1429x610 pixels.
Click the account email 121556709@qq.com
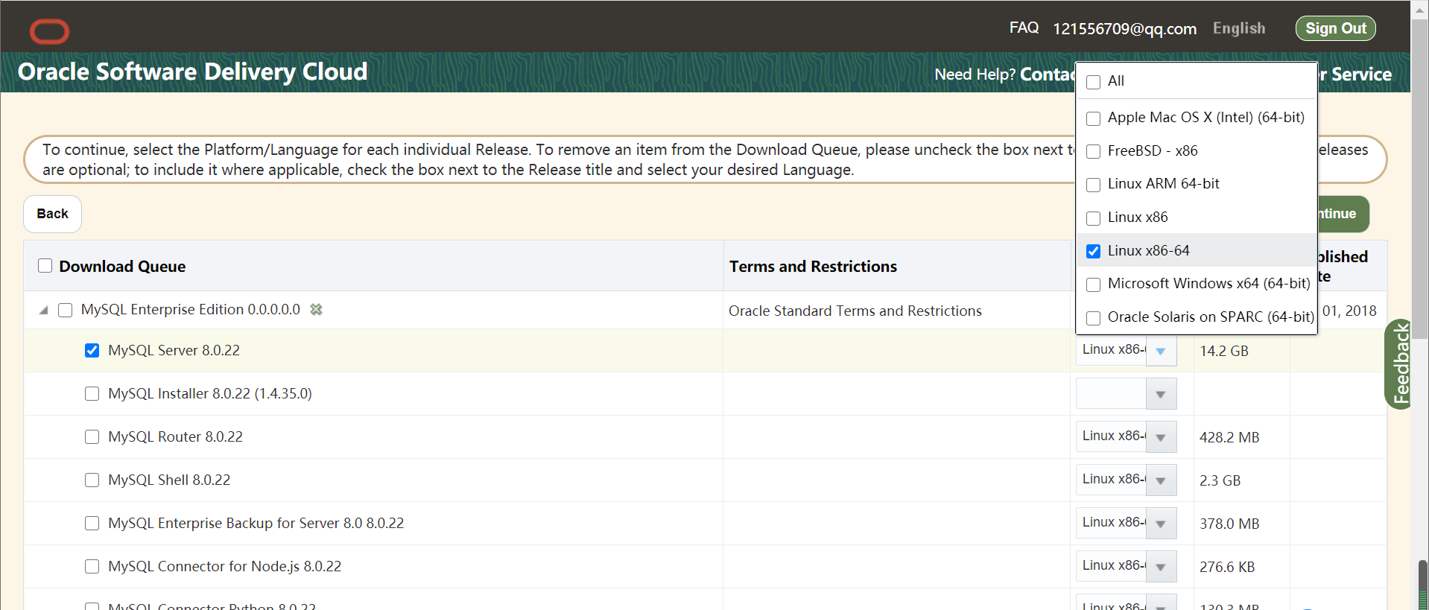click(1124, 28)
